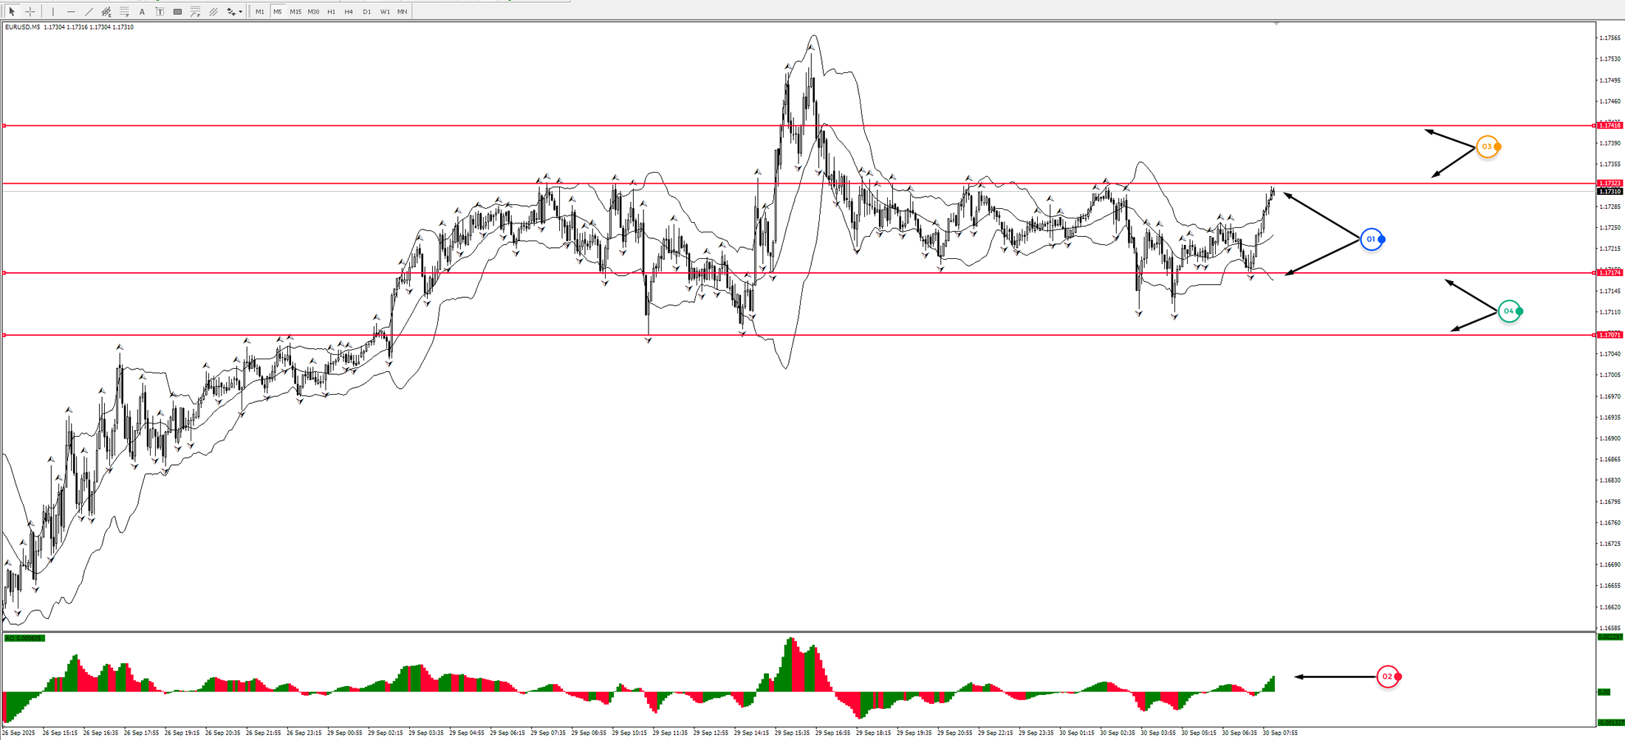Click the 30 Sep 07:55 time label
Viewport: 1625px width, 740px height.
pyautogui.click(x=1280, y=733)
